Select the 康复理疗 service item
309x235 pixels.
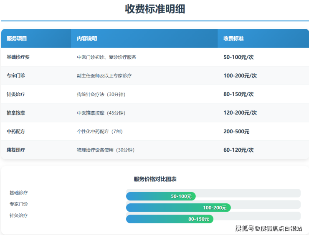16,150
